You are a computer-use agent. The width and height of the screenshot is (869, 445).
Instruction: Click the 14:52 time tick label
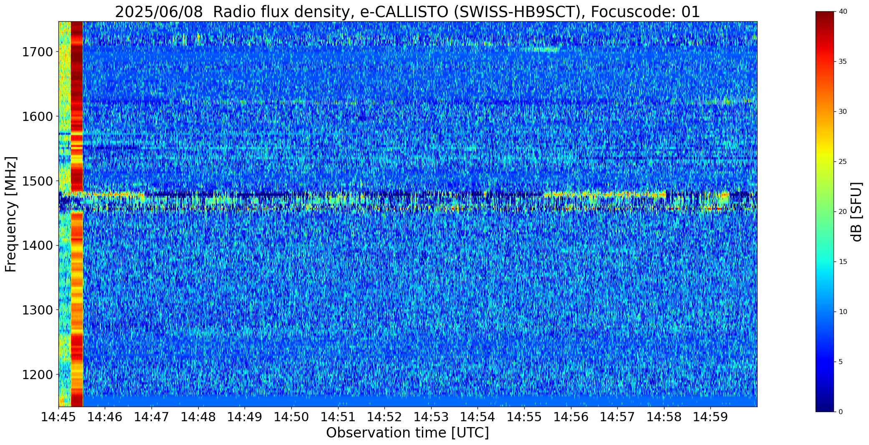click(384, 417)
